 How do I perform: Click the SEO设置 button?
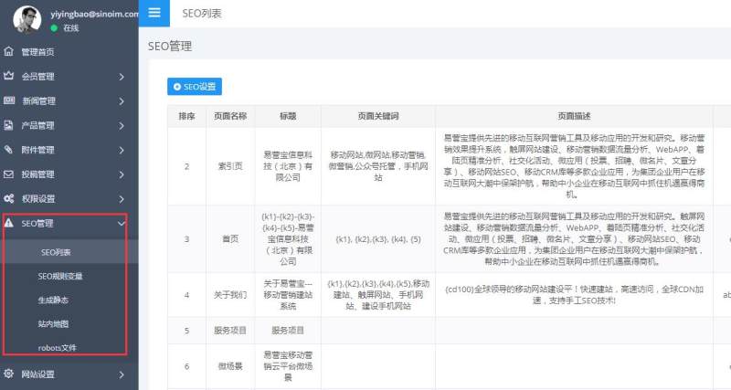195,87
